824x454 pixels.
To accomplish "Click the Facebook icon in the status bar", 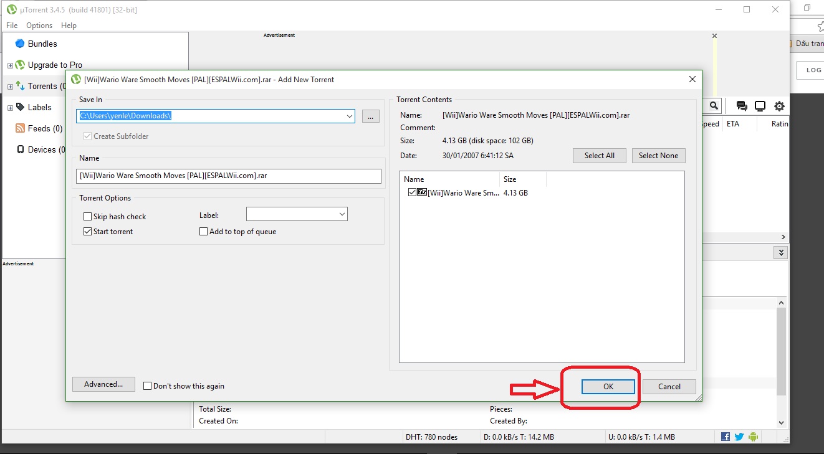I will (x=725, y=437).
